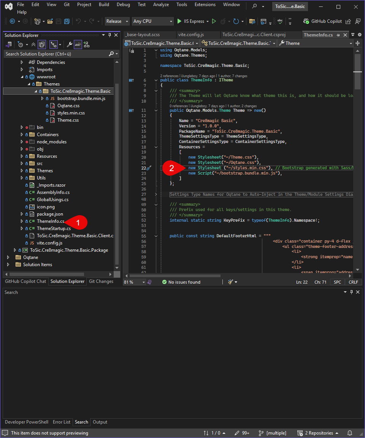Click the search magnifier in title bar
365x438 pixels.
pyautogui.click(x=254, y=6)
